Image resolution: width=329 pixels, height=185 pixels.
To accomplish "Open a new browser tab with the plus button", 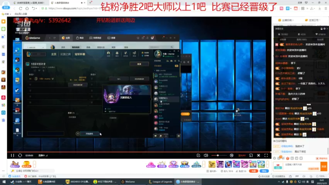I will coord(90,3).
